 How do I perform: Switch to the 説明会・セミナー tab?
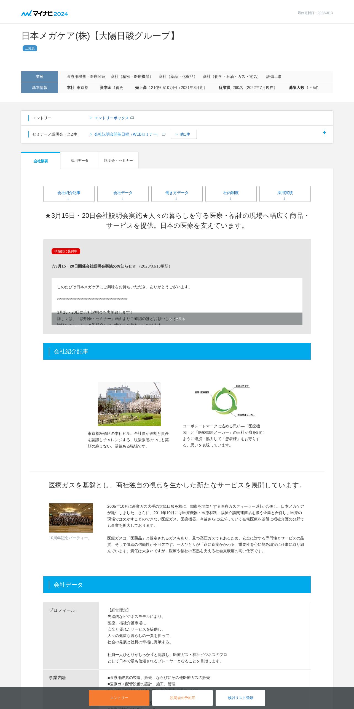[119, 160]
